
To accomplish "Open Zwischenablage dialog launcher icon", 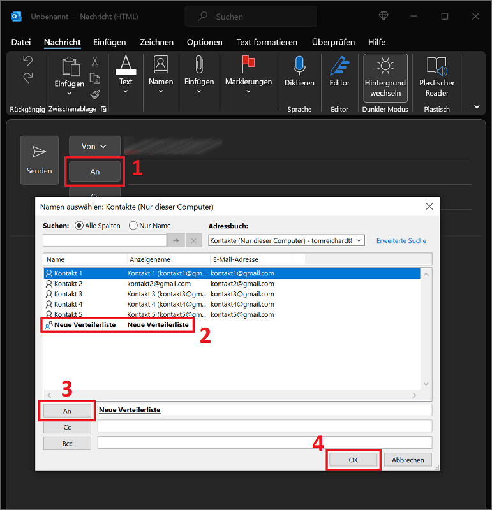I will click(x=103, y=109).
